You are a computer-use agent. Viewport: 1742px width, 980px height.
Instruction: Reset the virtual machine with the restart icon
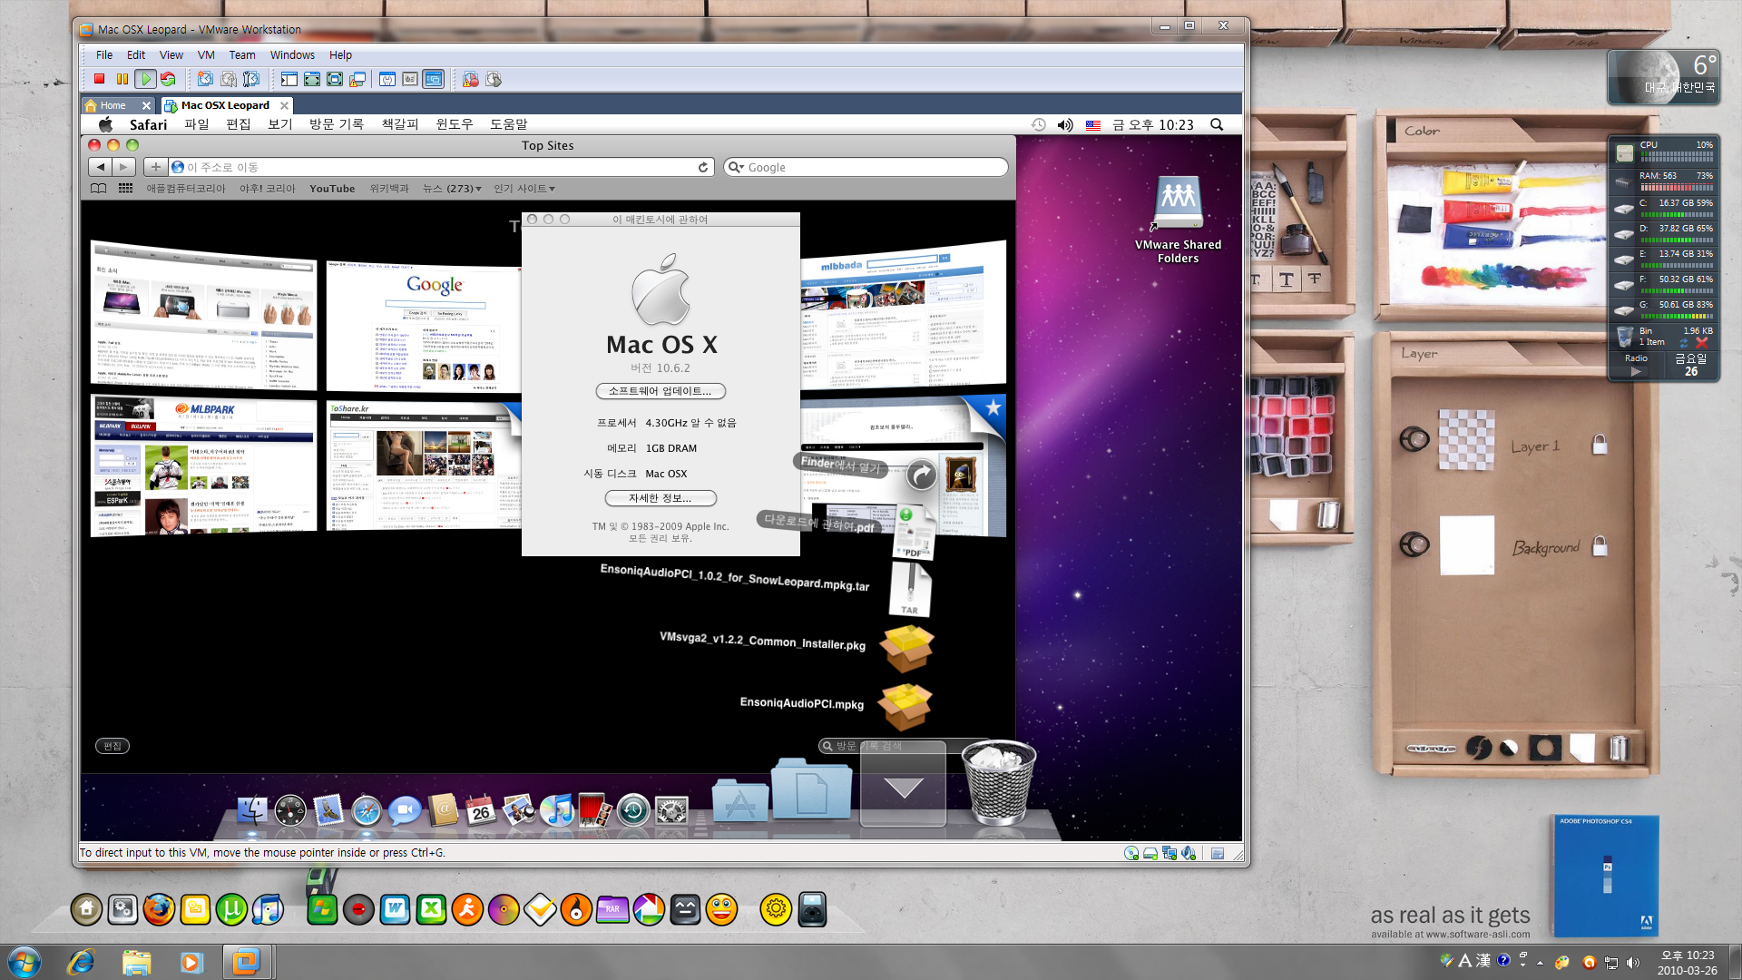(168, 80)
